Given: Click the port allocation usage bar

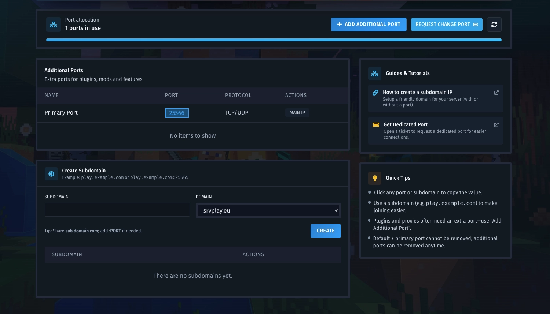Looking at the screenshot, I should coord(274,40).
